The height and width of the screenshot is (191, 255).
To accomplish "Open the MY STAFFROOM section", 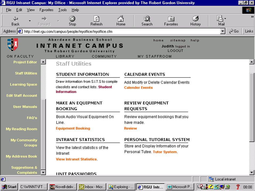I will click(155, 56).
